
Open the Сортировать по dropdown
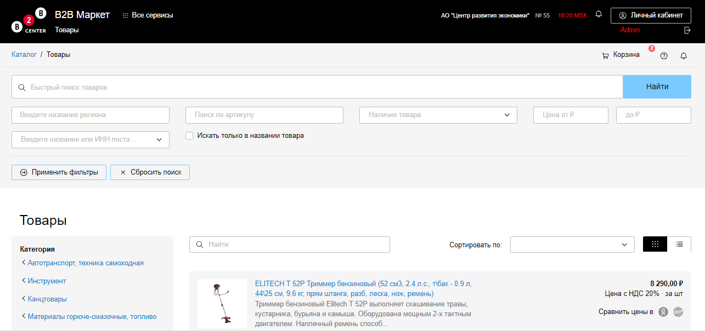[x=572, y=245]
